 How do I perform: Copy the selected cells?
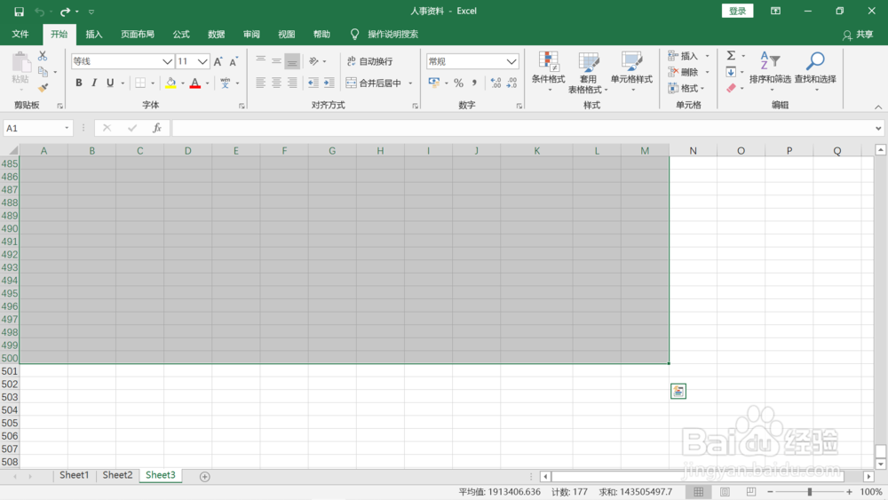(x=43, y=72)
